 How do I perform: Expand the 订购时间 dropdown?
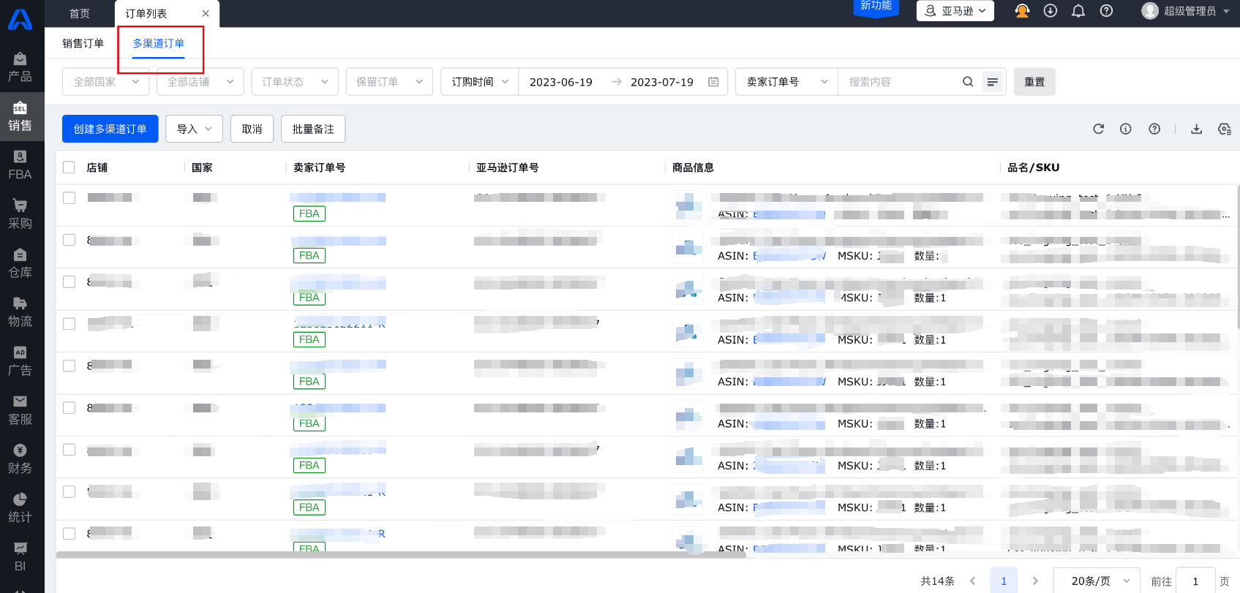(480, 82)
